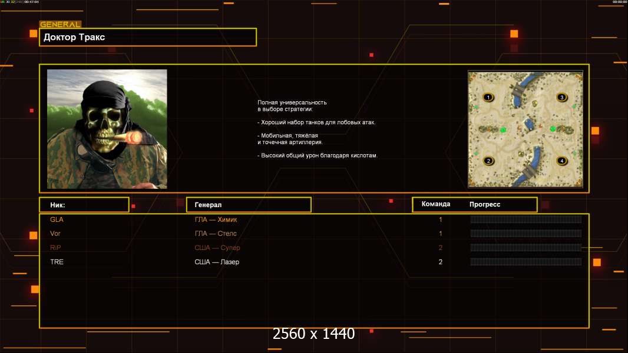Click start position 4 on the minimap
The width and height of the screenshot is (628, 353).
click(561, 161)
